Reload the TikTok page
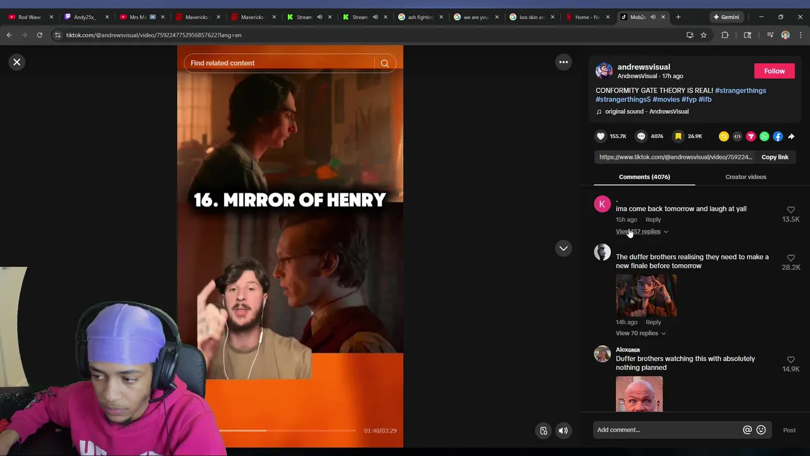 39,35
